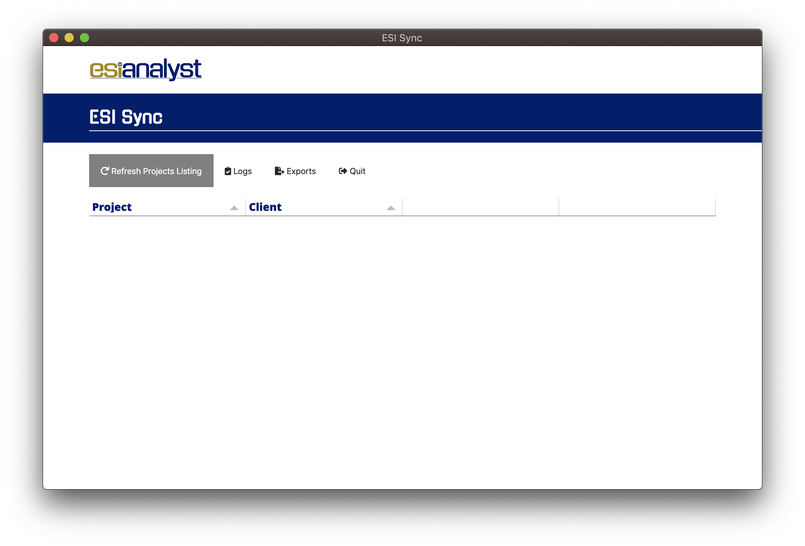The width and height of the screenshot is (805, 546).
Task: Quit the ESI Sync application
Action: (352, 171)
